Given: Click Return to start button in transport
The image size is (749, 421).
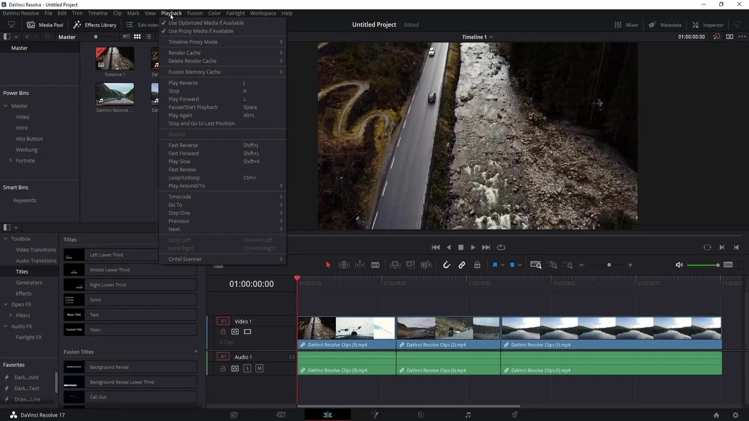Looking at the screenshot, I should coord(435,247).
